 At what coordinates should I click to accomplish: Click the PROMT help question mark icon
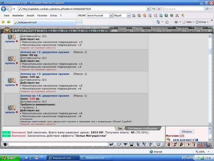point(183,15)
